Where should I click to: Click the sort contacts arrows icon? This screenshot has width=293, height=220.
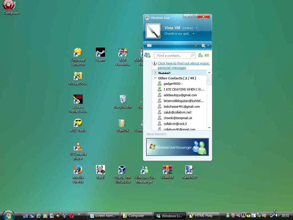pyautogui.click(x=207, y=55)
